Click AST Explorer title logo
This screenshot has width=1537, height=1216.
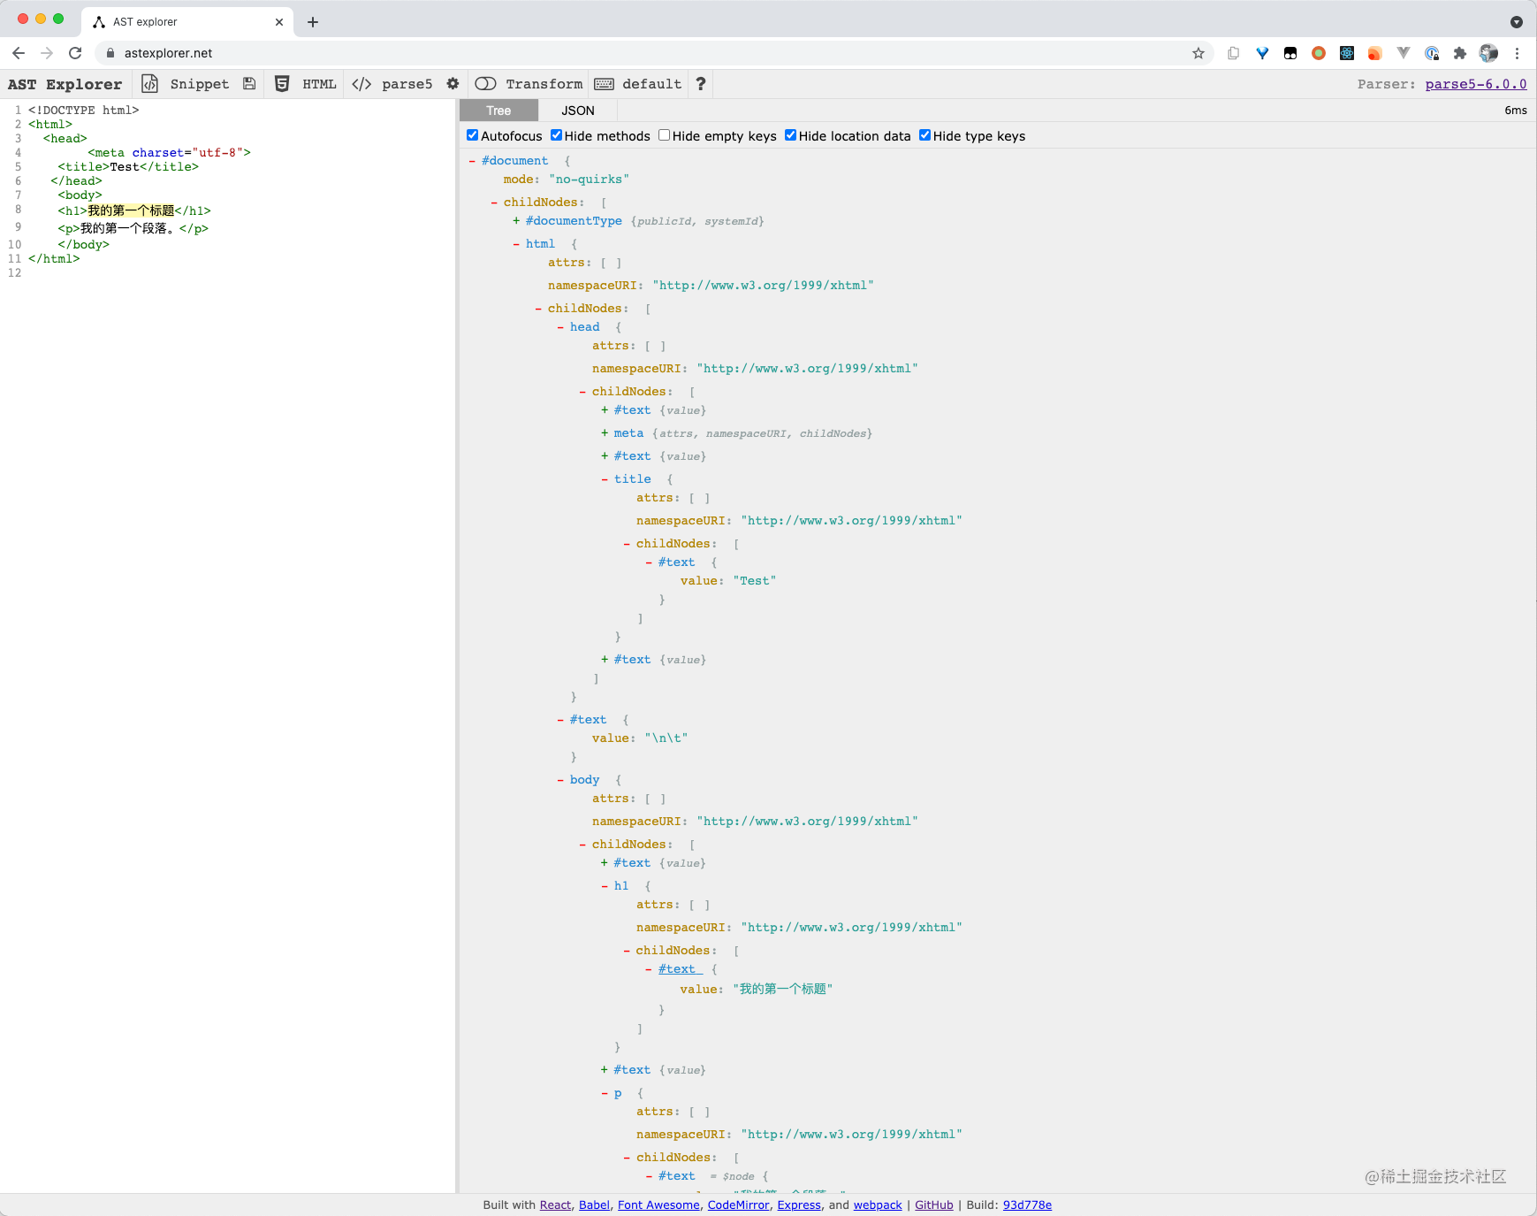point(65,84)
